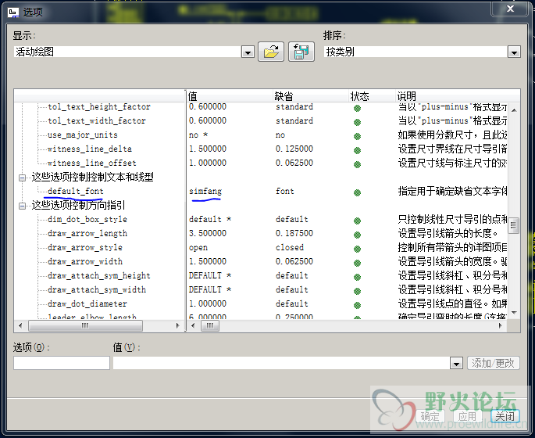Click status dot for dim_dot_box_style row
The width and height of the screenshot is (535, 438).
357,221
